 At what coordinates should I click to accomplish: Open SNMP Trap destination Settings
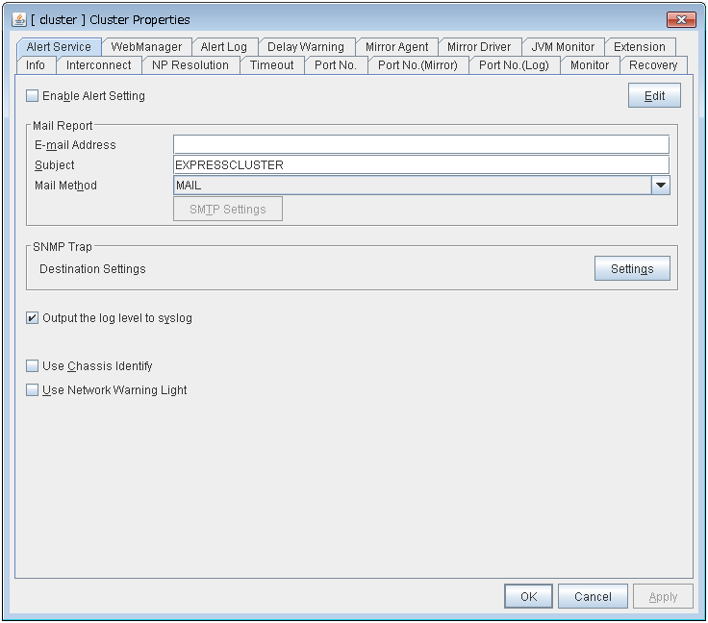coord(632,269)
